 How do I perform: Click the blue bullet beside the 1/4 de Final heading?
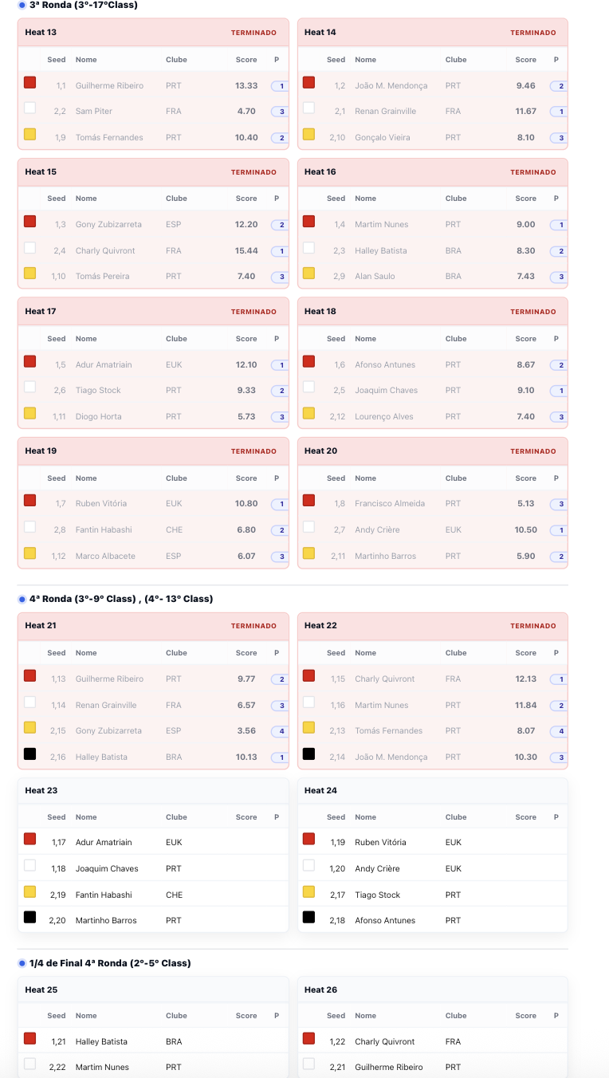pyautogui.click(x=22, y=963)
